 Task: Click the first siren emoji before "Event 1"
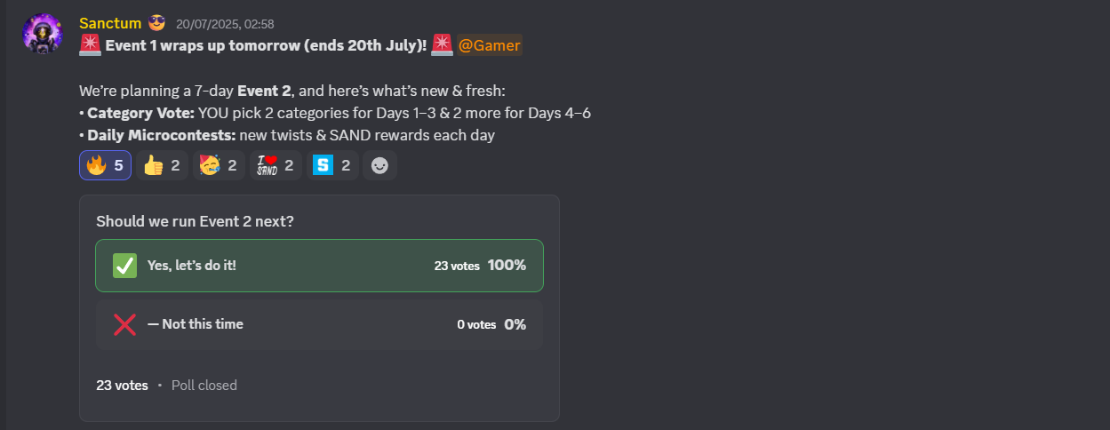90,45
